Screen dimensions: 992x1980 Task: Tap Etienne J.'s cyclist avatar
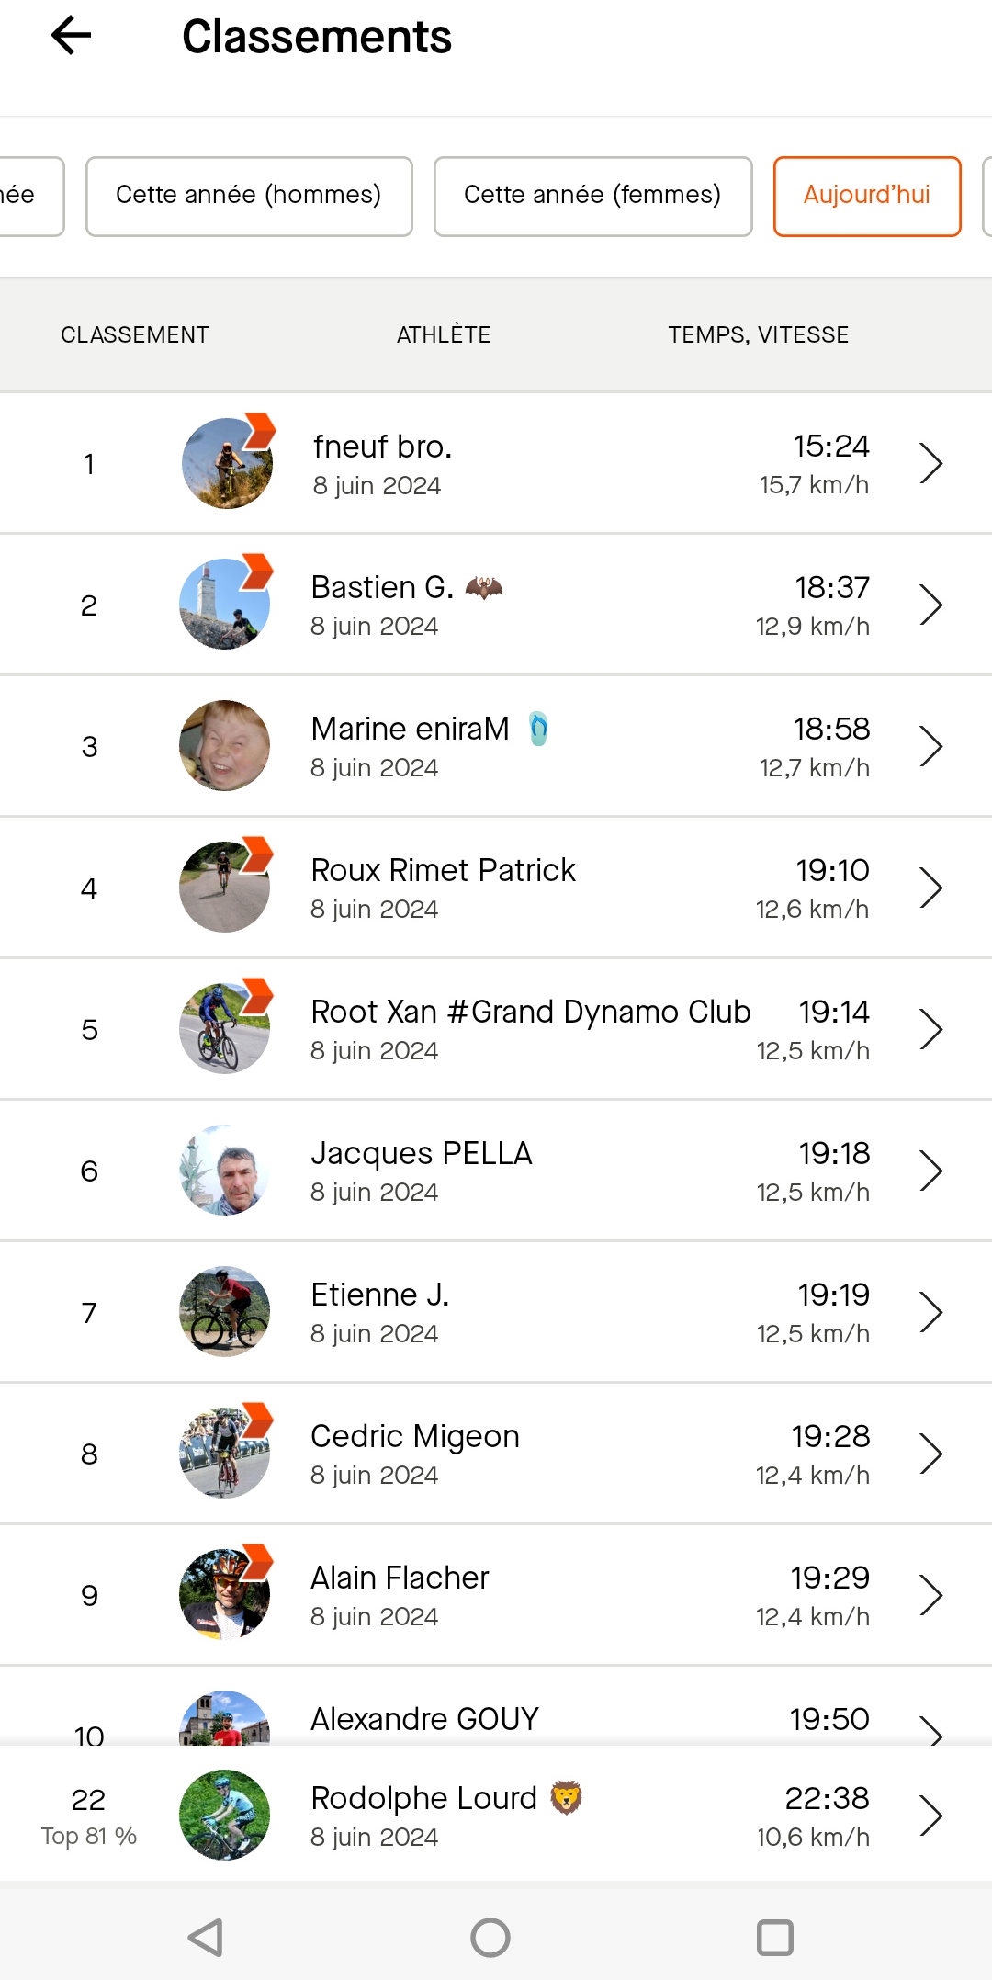coord(225,1311)
